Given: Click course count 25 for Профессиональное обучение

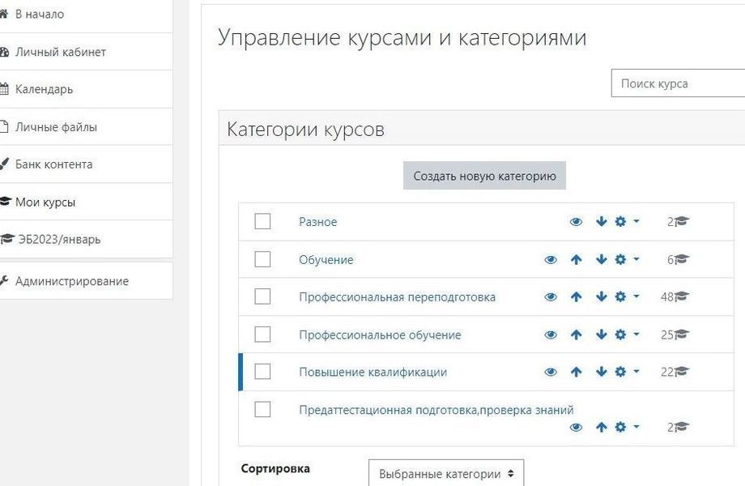Looking at the screenshot, I should [675, 335].
